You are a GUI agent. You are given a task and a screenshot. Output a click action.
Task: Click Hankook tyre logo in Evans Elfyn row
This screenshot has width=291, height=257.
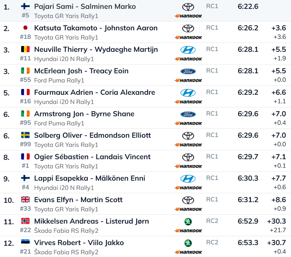(x=188, y=209)
